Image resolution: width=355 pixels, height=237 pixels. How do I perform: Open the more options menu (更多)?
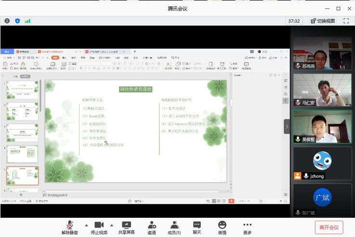tap(247, 227)
